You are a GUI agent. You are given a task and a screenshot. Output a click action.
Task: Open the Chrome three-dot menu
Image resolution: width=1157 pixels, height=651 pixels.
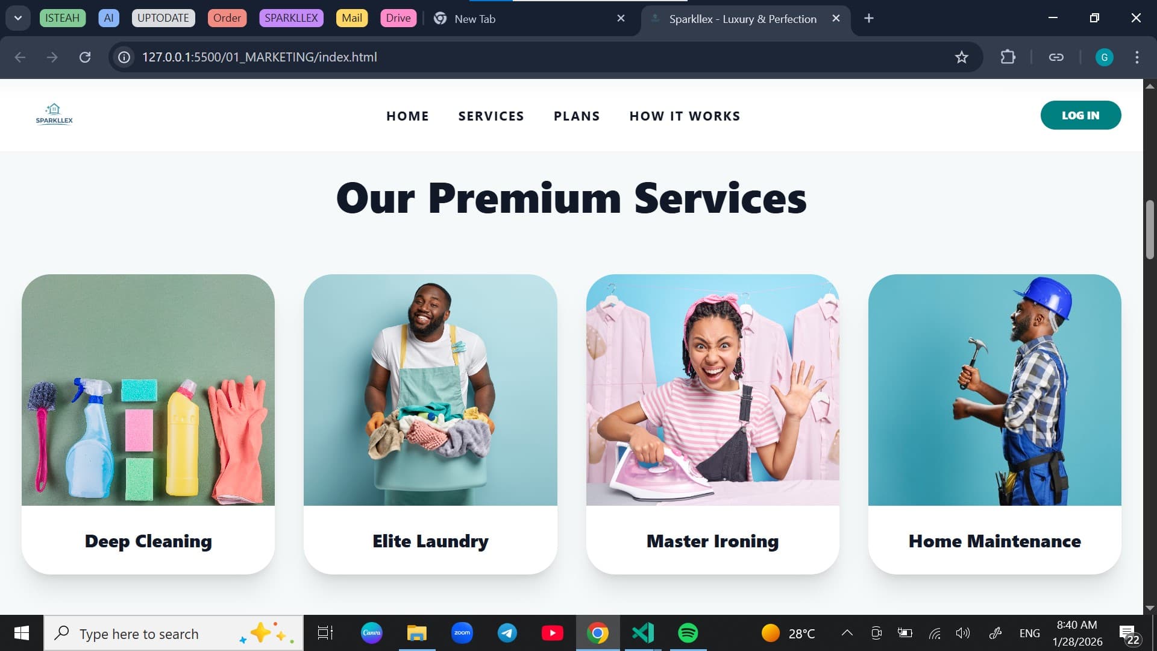click(1137, 57)
